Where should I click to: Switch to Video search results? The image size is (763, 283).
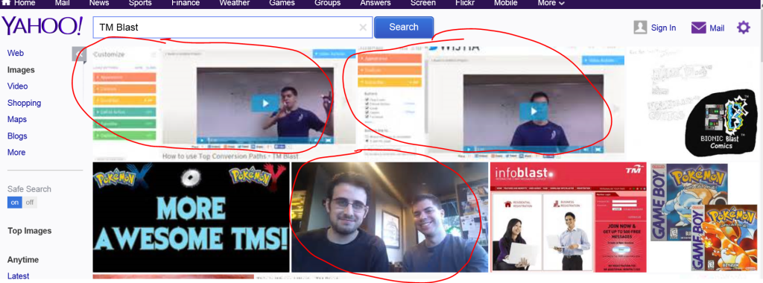(18, 86)
